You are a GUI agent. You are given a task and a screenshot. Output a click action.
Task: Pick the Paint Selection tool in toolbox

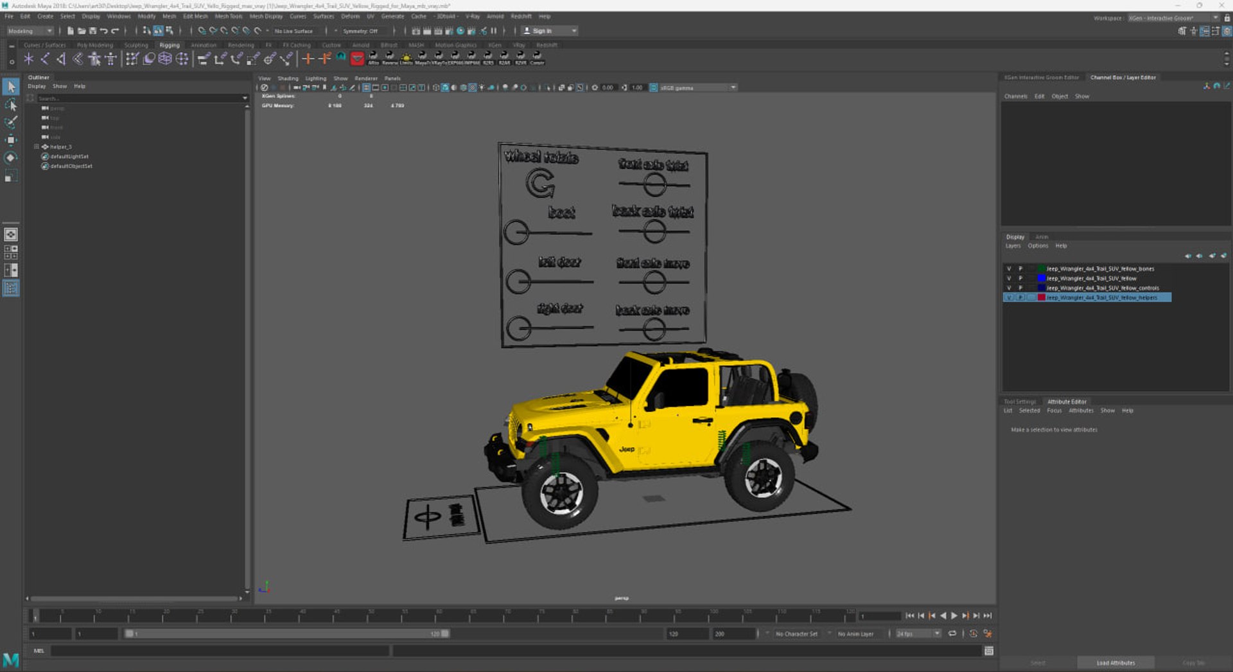(x=11, y=121)
